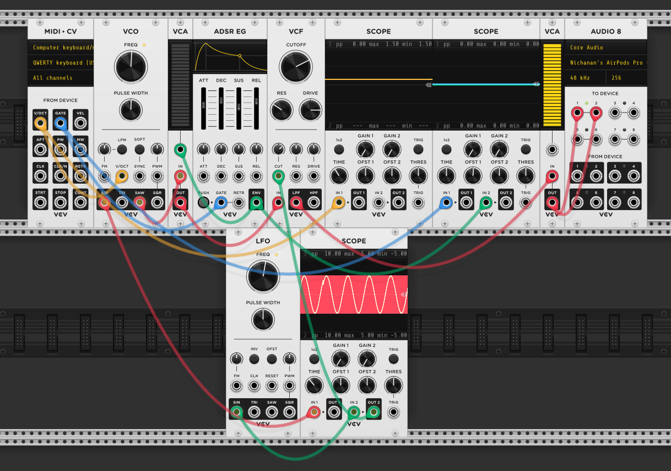The image size is (671, 471).
Task: Click the VCO FREQ knob
Action: (x=131, y=67)
